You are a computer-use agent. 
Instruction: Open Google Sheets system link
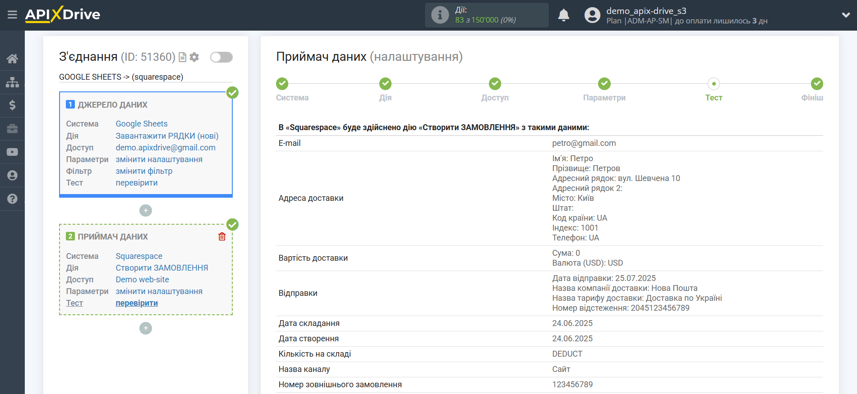pyautogui.click(x=142, y=124)
